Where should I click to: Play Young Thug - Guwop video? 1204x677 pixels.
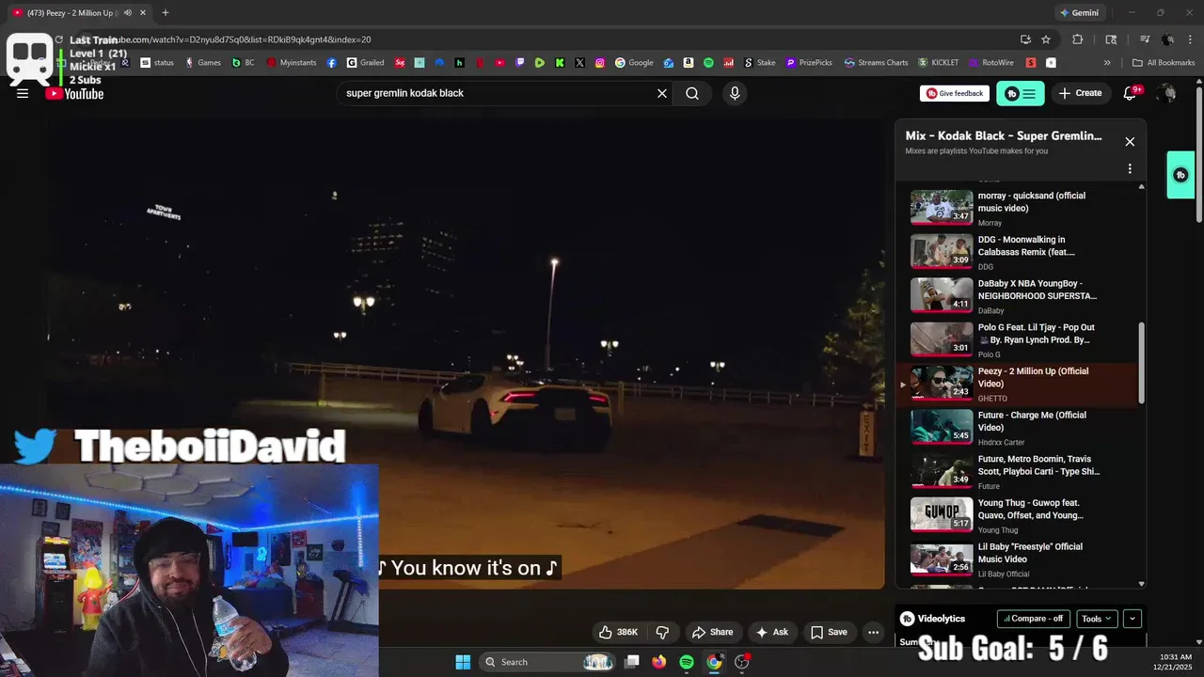click(x=1021, y=515)
